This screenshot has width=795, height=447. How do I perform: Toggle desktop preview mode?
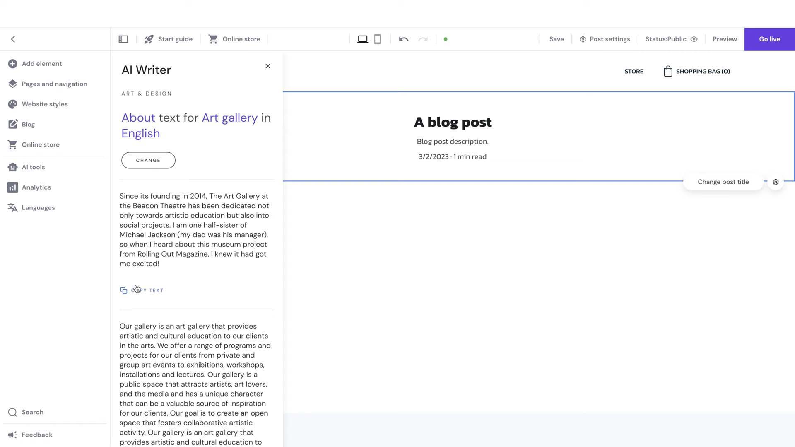click(x=362, y=39)
